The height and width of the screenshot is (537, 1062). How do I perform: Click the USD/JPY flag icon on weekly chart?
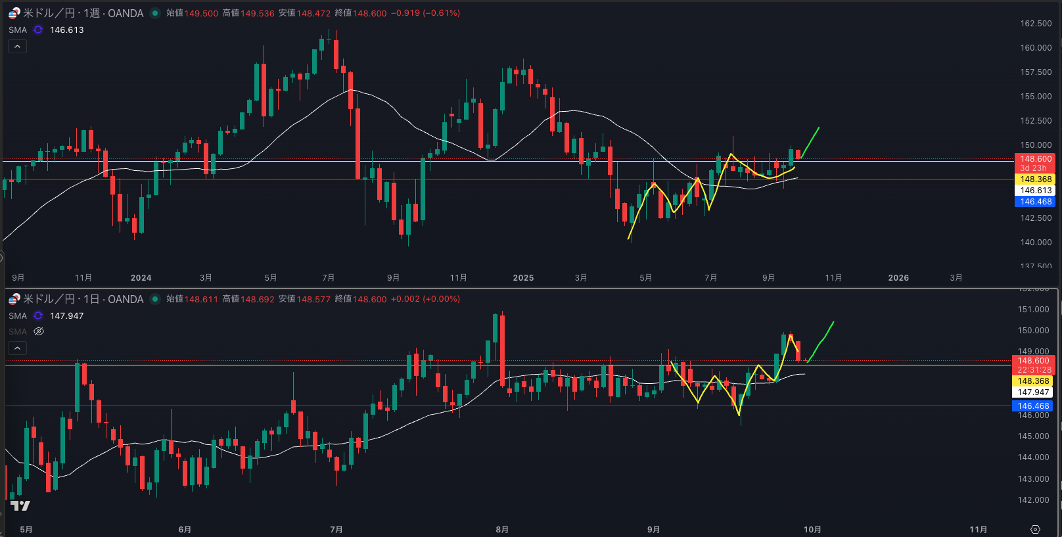tap(14, 13)
